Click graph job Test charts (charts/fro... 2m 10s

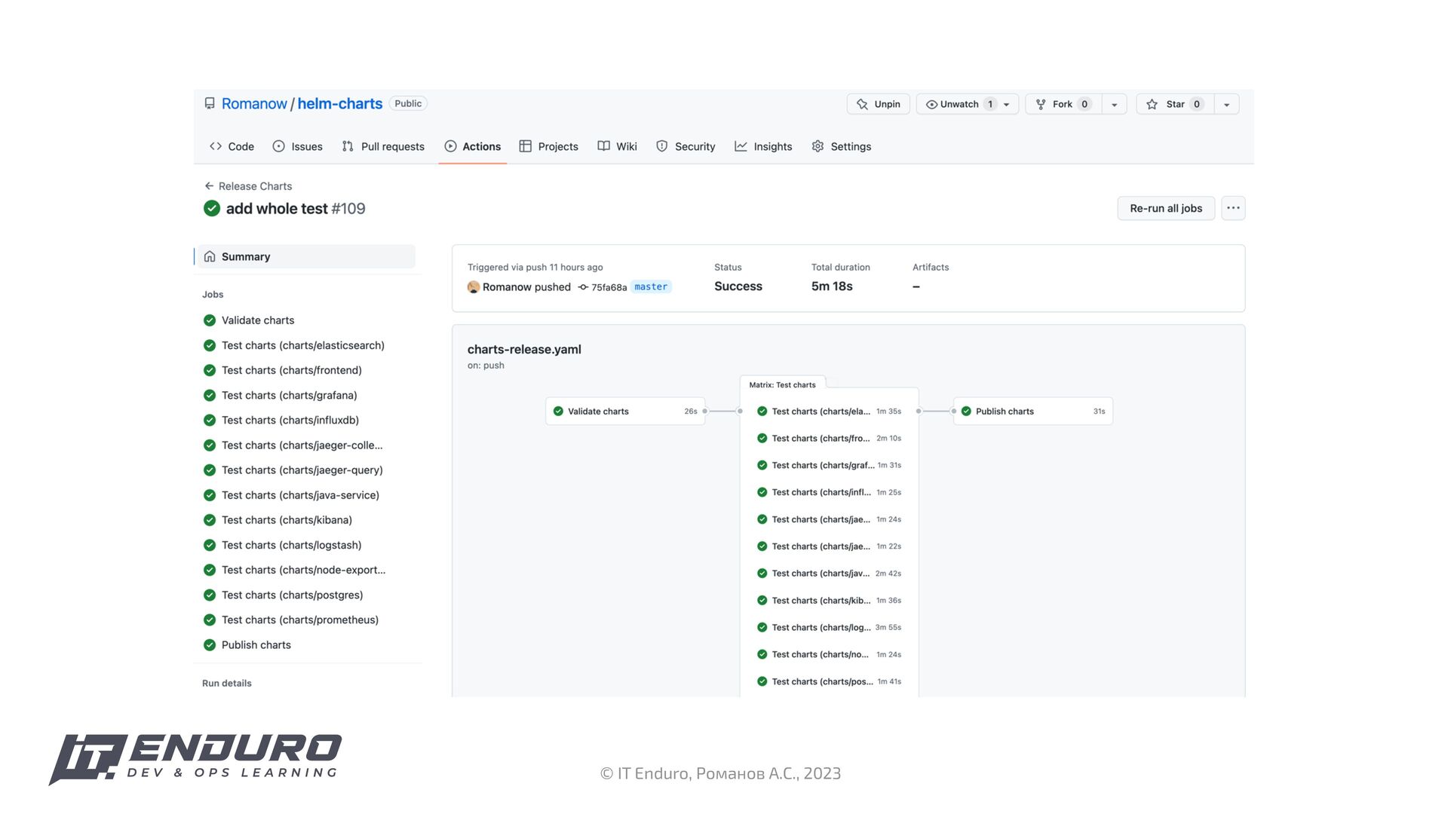coord(829,439)
